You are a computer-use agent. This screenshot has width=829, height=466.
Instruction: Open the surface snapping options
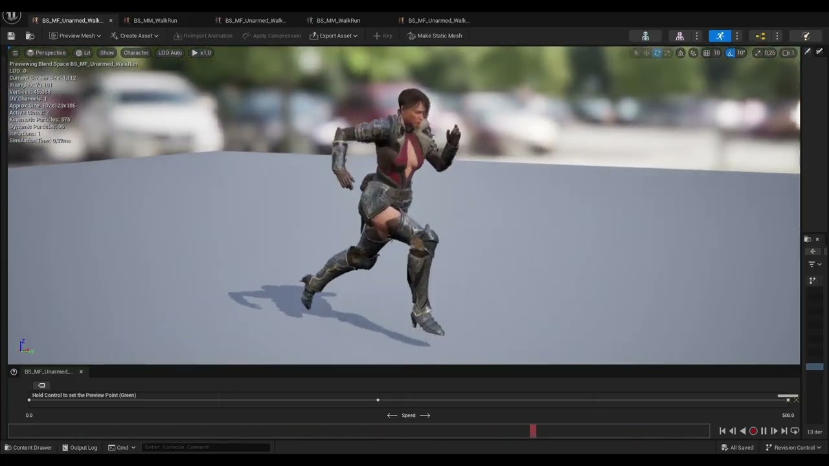coord(694,53)
